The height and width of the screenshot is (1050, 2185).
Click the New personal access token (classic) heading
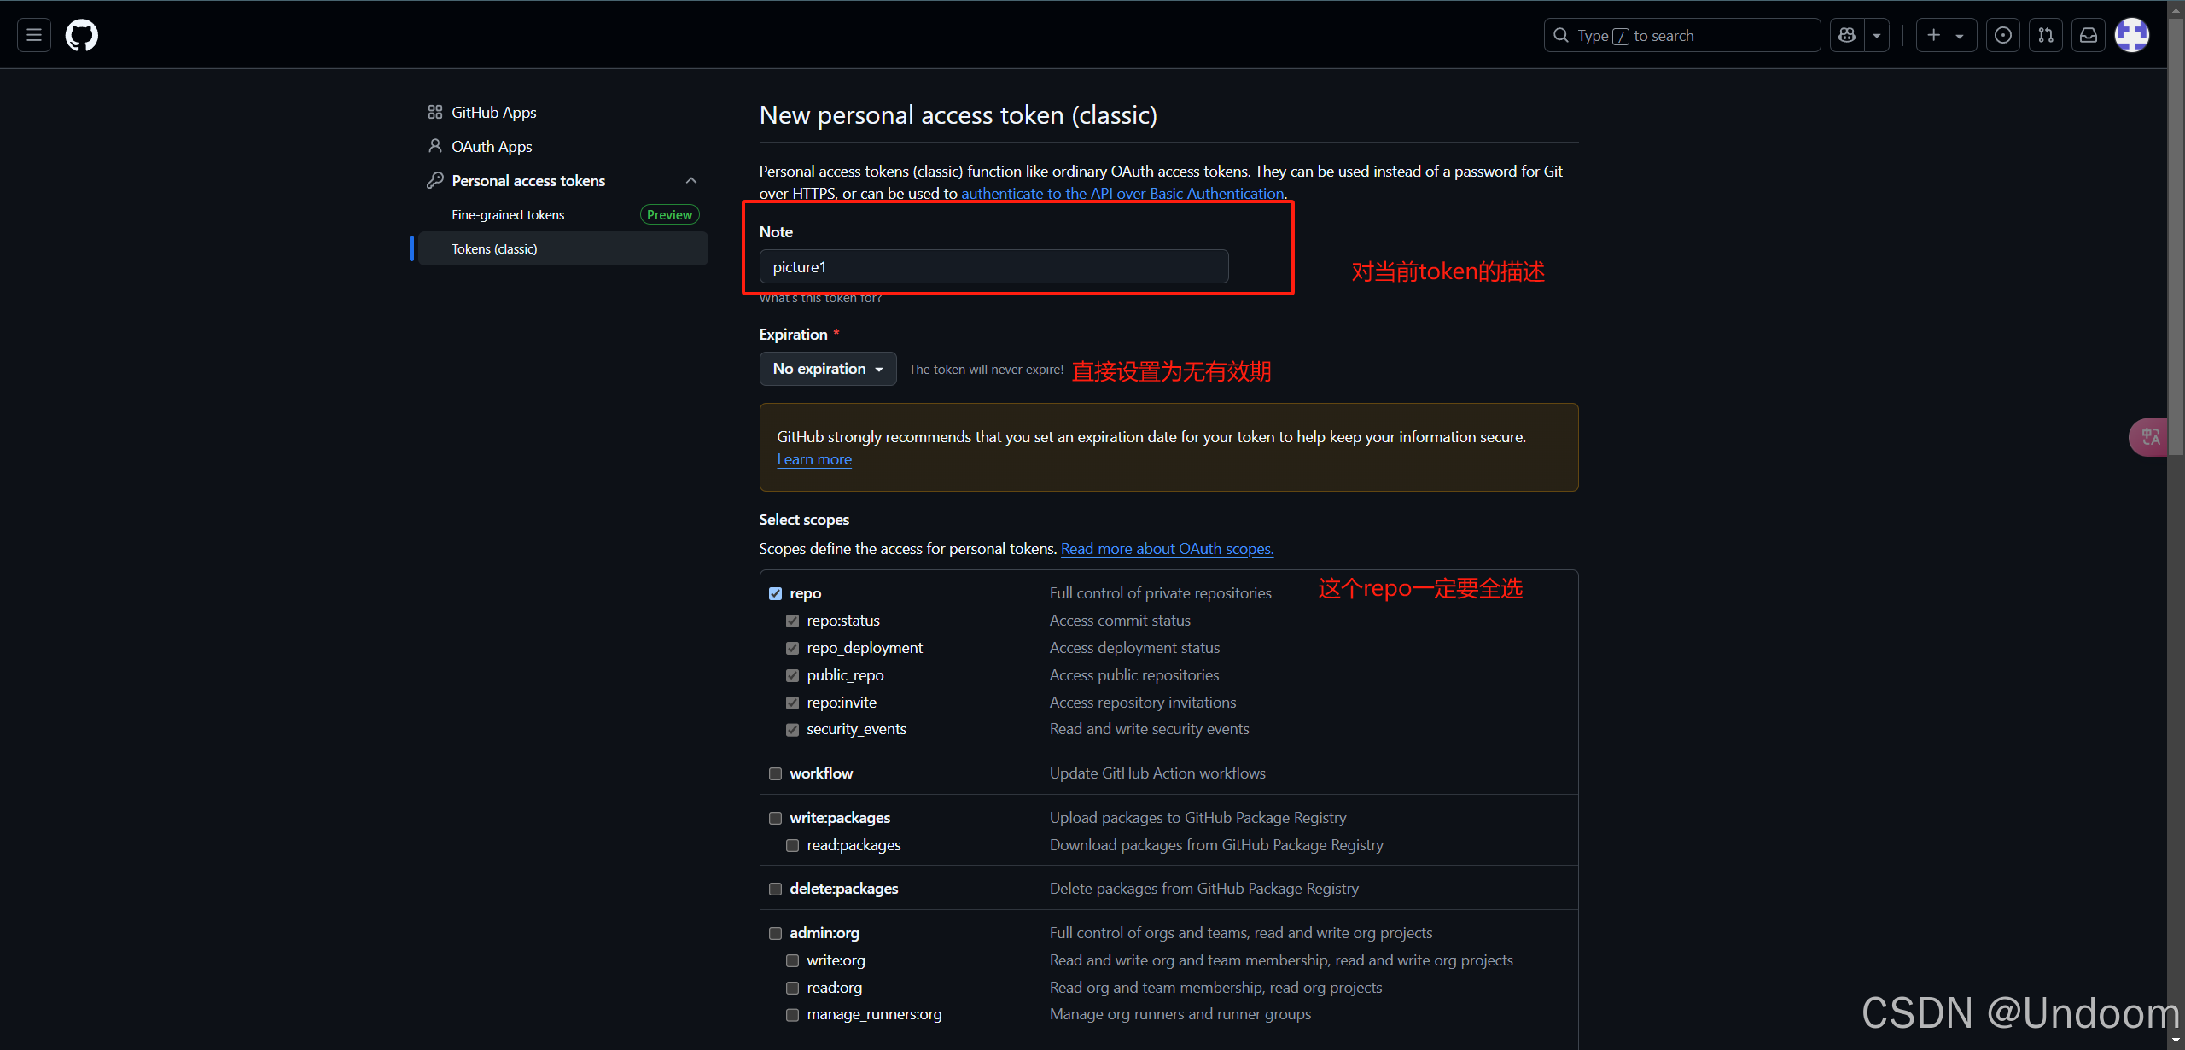[x=958, y=114]
